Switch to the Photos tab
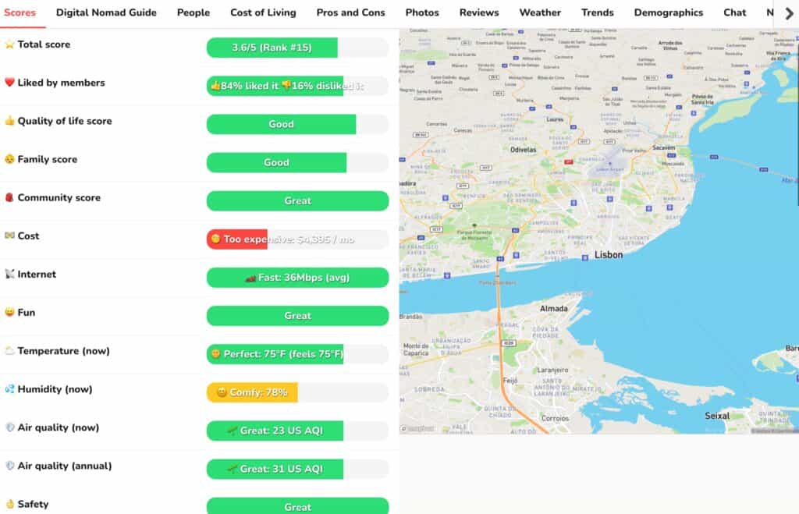 [x=422, y=12]
